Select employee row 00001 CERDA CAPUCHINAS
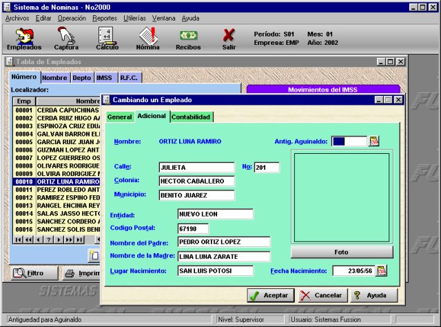Image resolution: width=441 pixels, height=327 pixels. click(57, 110)
